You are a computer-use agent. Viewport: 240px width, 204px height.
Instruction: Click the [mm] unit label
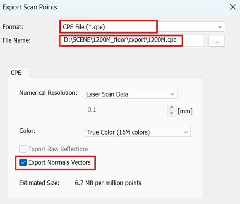(x=185, y=111)
